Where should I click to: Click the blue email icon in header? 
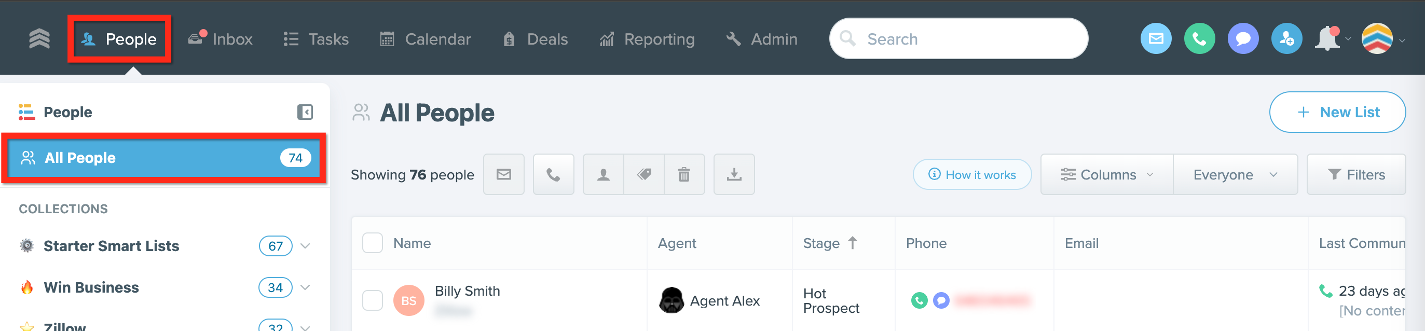pyautogui.click(x=1156, y=39)
